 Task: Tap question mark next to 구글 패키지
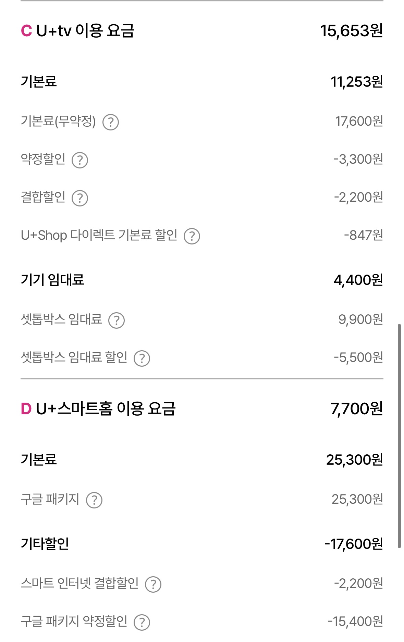point(94,500)
